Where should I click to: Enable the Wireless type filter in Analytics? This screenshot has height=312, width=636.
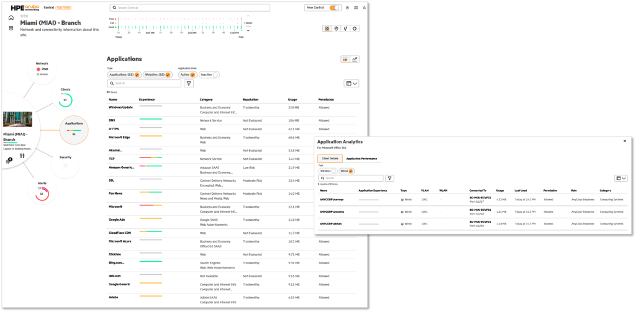point(328,171)
